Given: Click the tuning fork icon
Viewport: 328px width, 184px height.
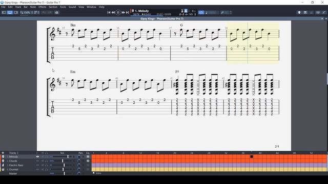Looking at the screenshot, I should click(222, 12).
